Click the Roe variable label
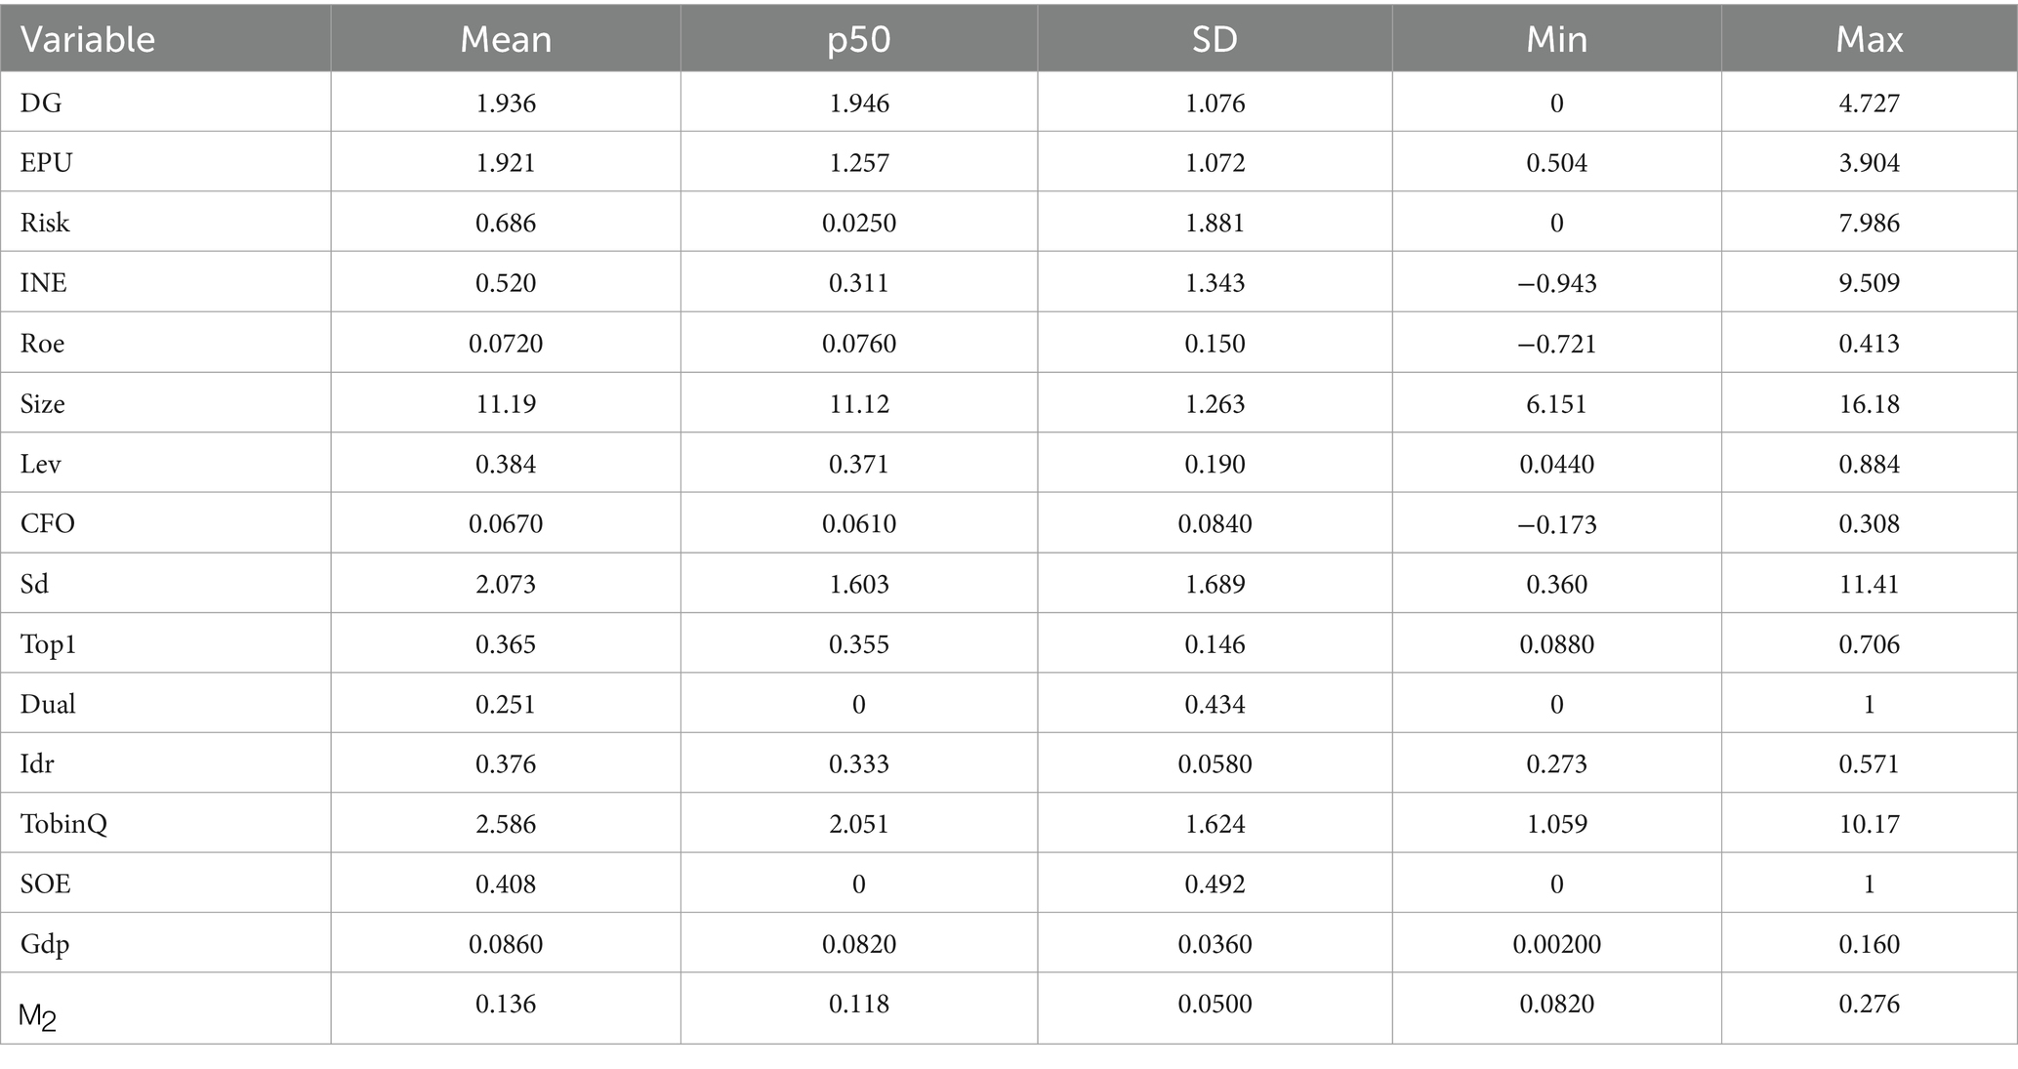The width and height of the screenshot is (2018, 1069). point(42,344)
